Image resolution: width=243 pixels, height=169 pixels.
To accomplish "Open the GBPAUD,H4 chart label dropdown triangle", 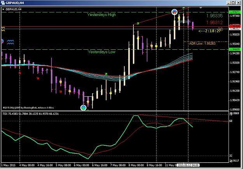I will (x=3, y=9).
